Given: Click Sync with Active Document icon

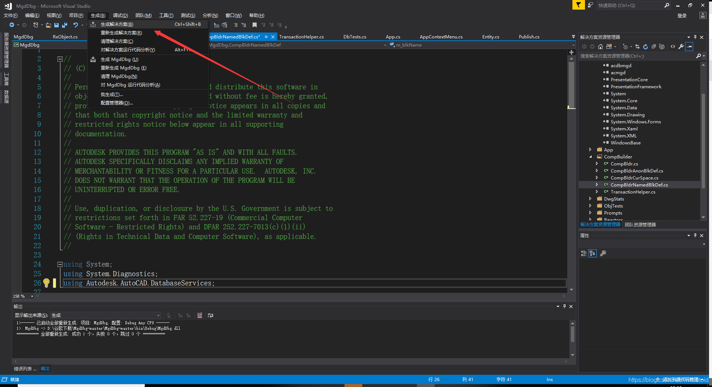Looking at the screenshot, I should 637,47.
